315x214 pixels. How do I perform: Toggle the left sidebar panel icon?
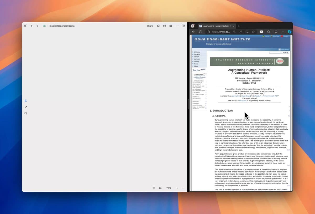(26, 26)
